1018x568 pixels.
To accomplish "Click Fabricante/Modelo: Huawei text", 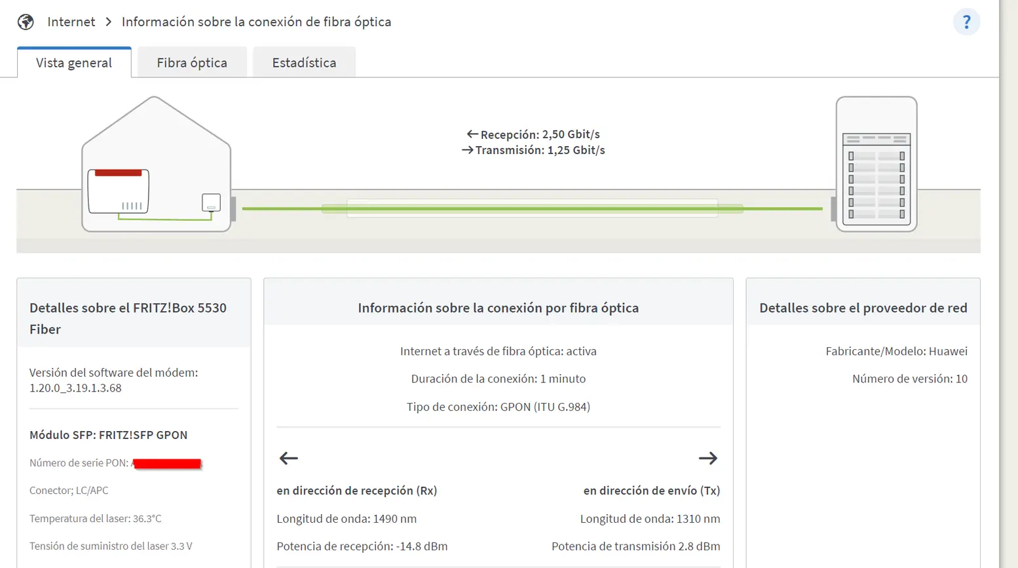I will point(897,351).
